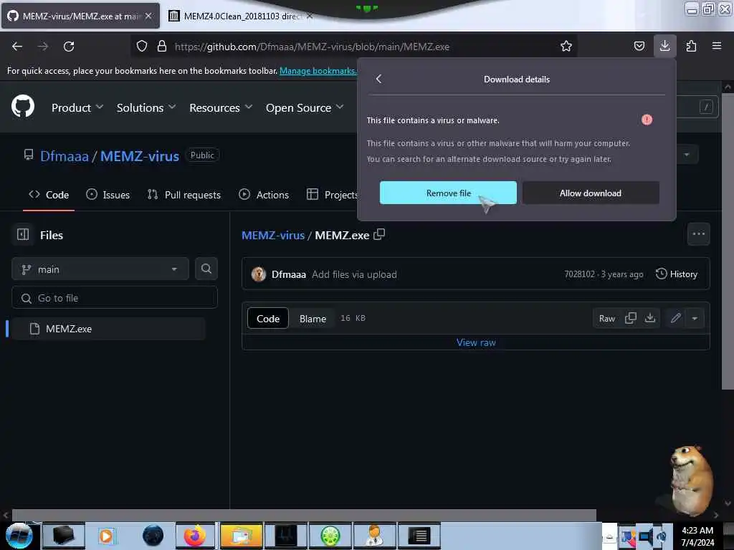734x550 pixels.
Task: Open the 'Add files via upload' commit message
Action: coord(354,274)
